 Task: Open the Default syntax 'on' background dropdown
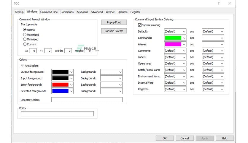tap(213, 32)
